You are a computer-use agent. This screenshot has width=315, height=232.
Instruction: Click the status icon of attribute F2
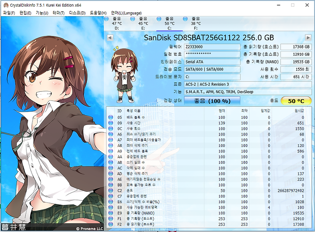click(111, 224)
